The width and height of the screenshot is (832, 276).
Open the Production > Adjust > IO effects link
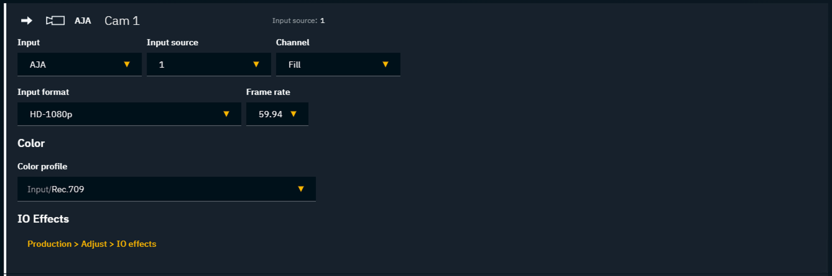[x=91, y=244]
